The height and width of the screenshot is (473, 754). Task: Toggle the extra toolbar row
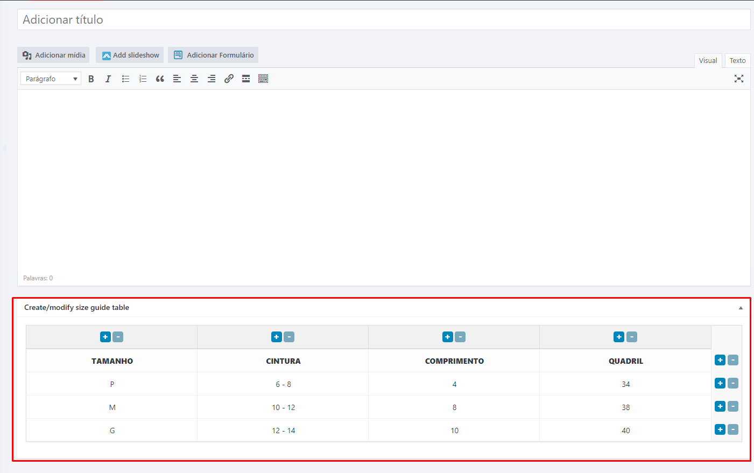click(263, 79)
